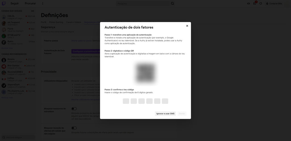Open Prime loot crown icon
Image resolution: width=291 pixels, height=141 pixels.
pos(248,3)
